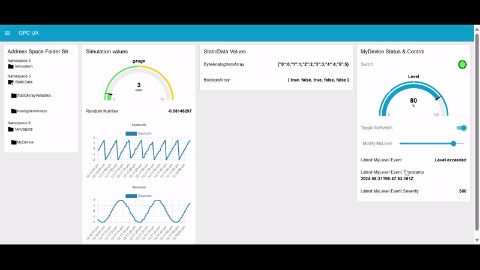
Task: Toggle Sawtooth series in Sinusoid chart legend
Action: click(131, 196)
